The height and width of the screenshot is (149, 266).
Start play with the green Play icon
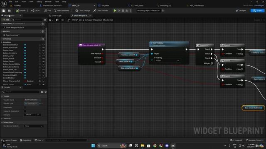click(x=115, y=11)
